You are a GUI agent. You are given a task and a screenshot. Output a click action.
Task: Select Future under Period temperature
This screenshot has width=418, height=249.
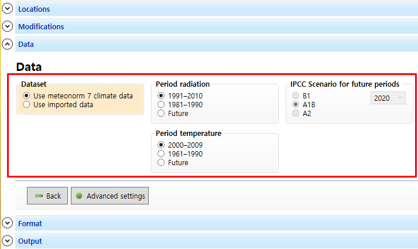point(161,162)
